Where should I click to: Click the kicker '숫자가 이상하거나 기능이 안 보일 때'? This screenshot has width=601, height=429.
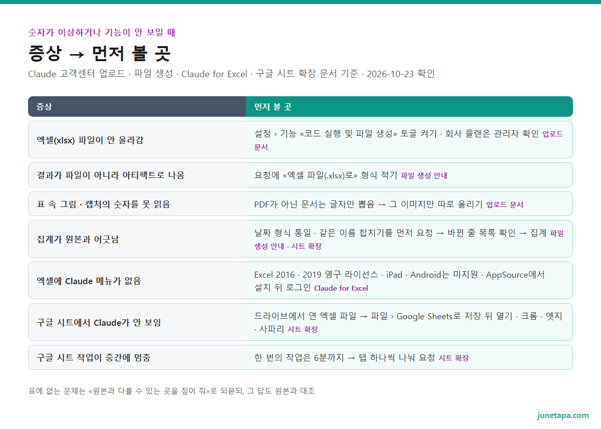[102, 33]
